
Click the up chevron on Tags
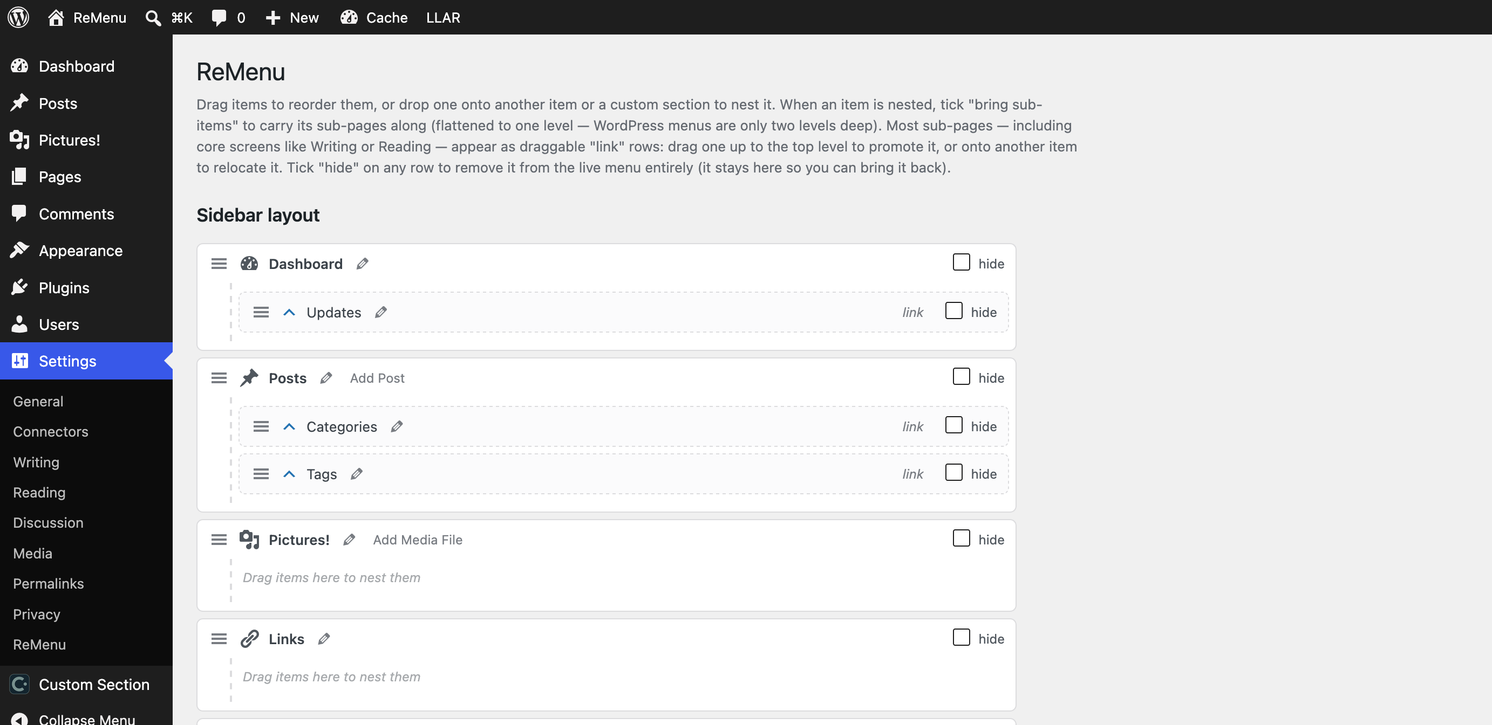(289, 474)
